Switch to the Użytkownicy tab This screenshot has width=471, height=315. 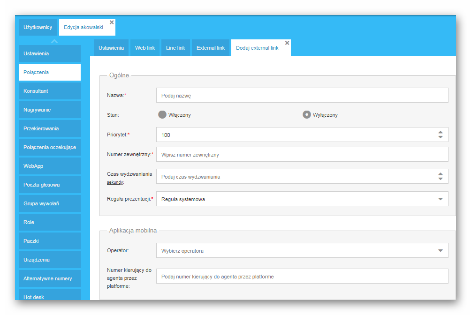[x=38, y=27]
